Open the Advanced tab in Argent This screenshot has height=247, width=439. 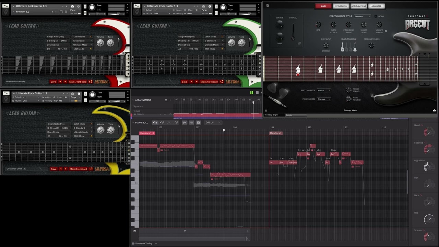point(376,6)
